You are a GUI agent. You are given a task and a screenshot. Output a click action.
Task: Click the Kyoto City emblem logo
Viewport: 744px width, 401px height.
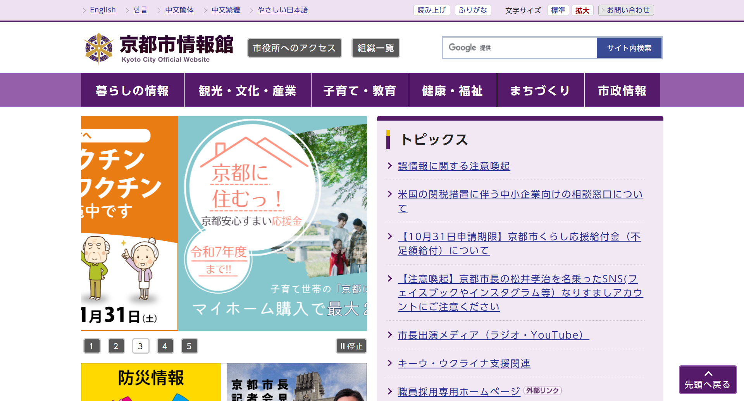(x=99, y=48)
